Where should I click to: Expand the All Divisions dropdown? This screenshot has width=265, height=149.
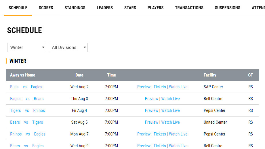pyautogui.click(x=68, y=47)
